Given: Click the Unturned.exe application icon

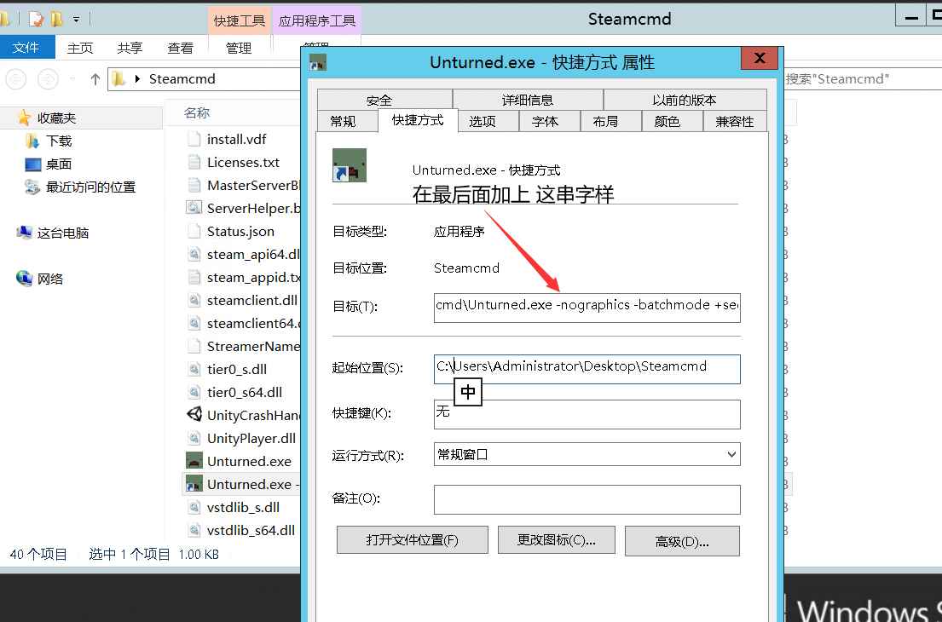Looking at the screenshot, I should coord(194,460).
